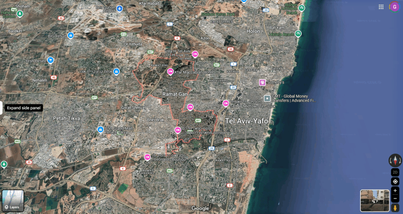Click the Yesh Hesed store marker
This screenshot has width=403, height=214.
point(50,60)
